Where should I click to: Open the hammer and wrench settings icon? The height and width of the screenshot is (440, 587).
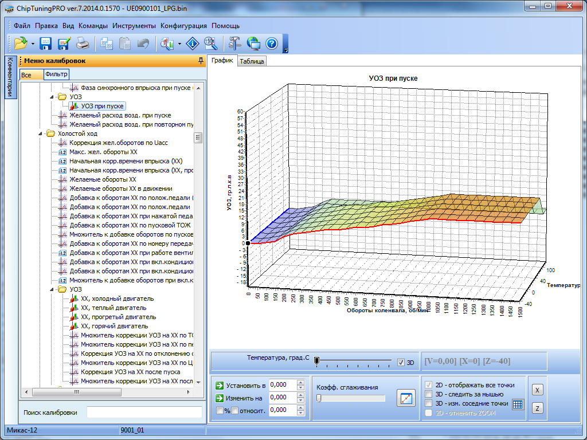pos(235,44)
